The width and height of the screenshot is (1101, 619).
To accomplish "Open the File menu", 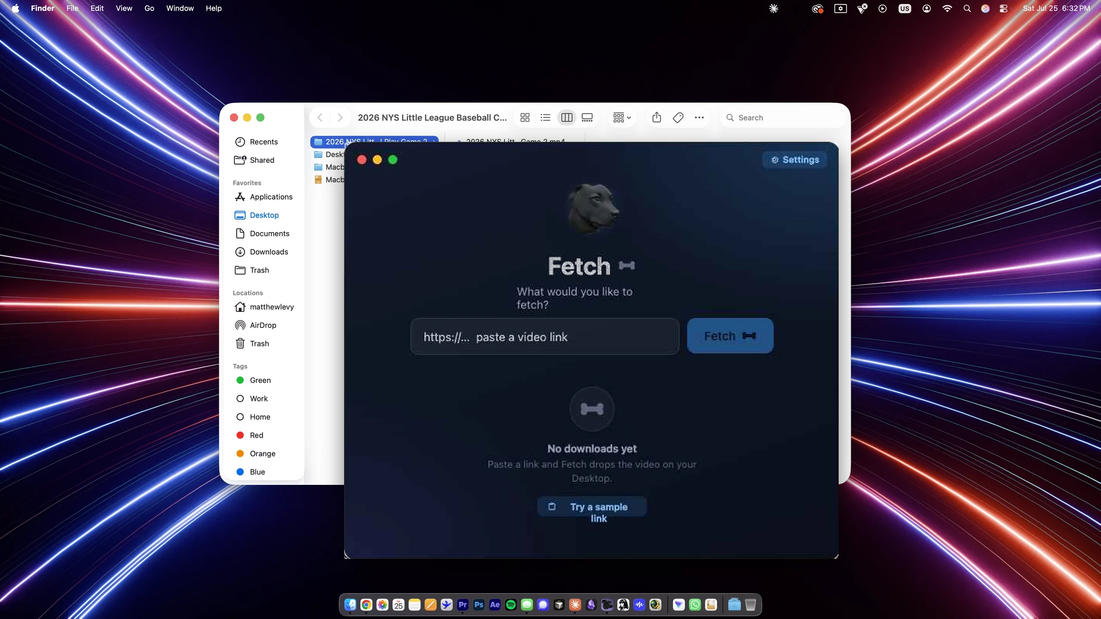I will coord(72,8).
